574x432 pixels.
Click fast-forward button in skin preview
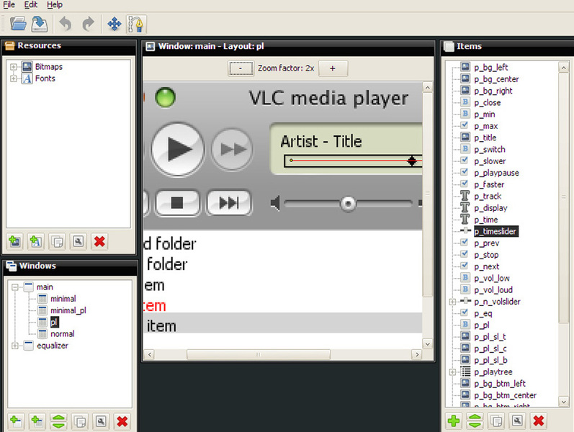[x=232, y=149]
